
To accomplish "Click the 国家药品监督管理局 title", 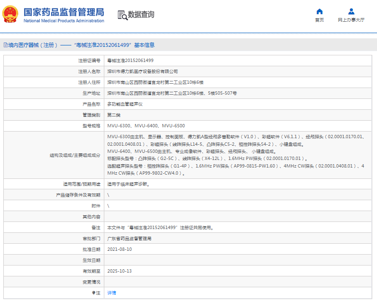I will click(64, 12).
